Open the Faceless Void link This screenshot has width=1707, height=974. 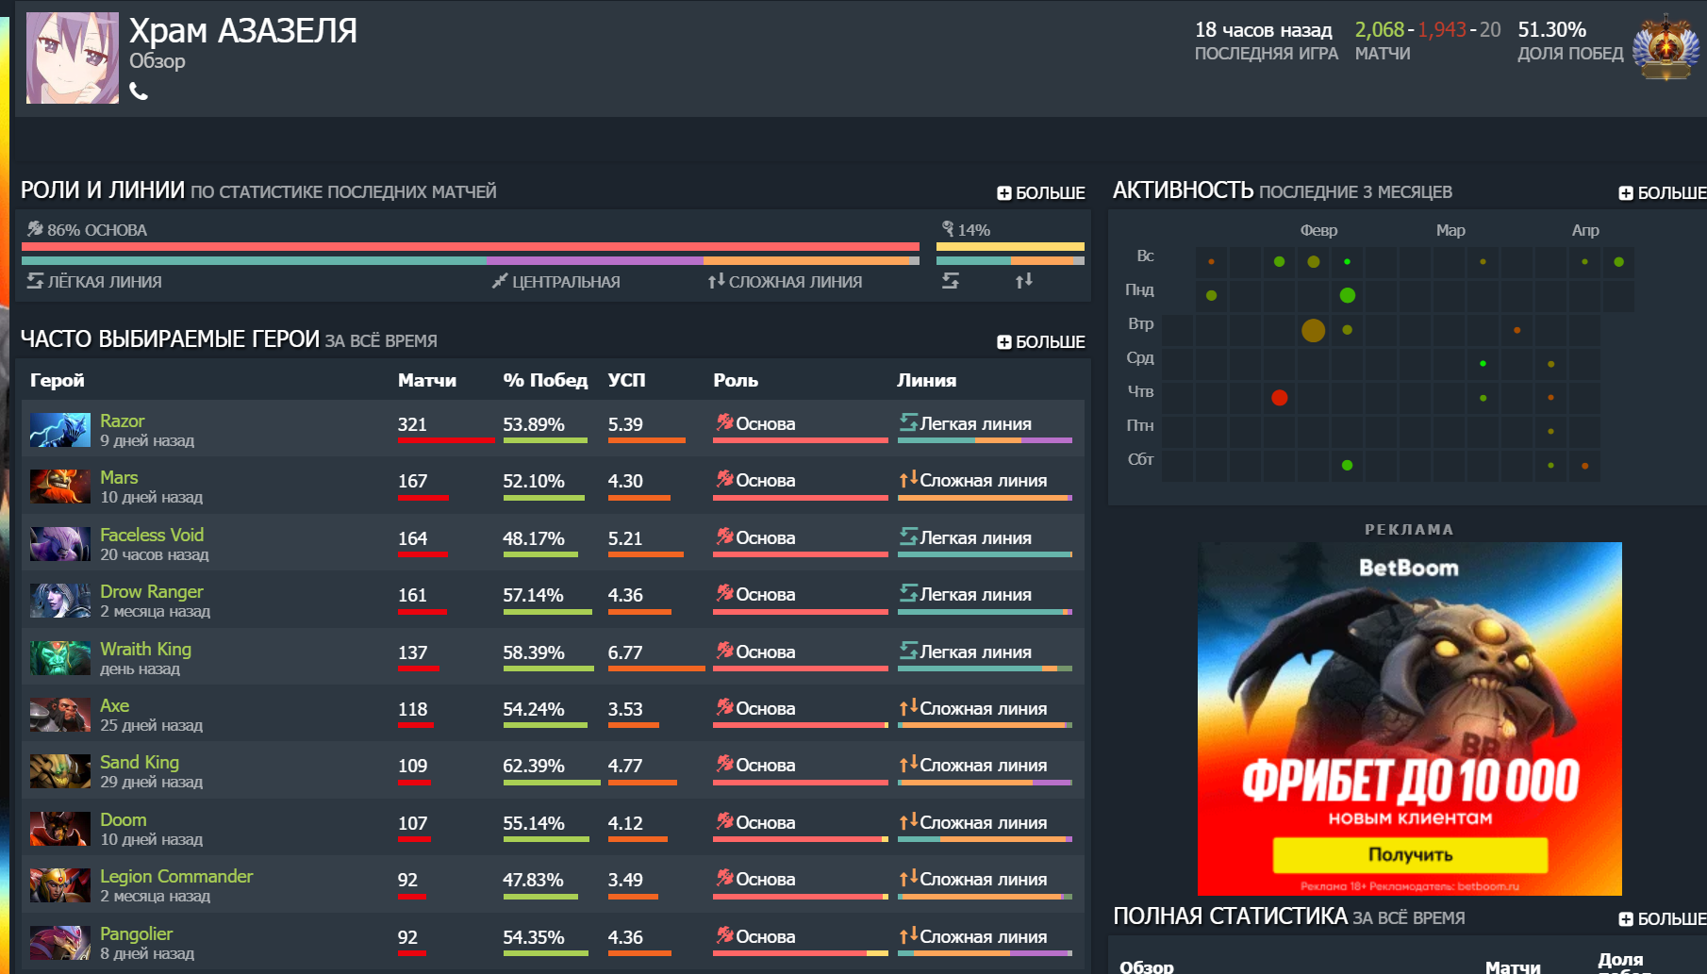(x=152, y=535)
